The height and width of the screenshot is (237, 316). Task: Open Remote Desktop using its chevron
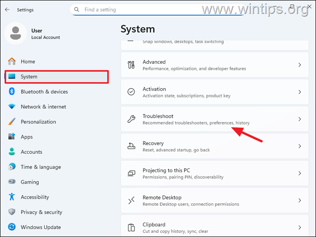point(300,201)
